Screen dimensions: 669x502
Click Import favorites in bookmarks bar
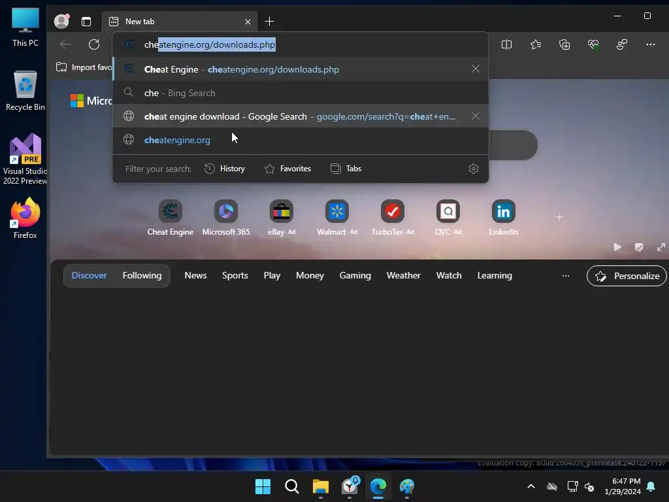(x=84, y=67)
